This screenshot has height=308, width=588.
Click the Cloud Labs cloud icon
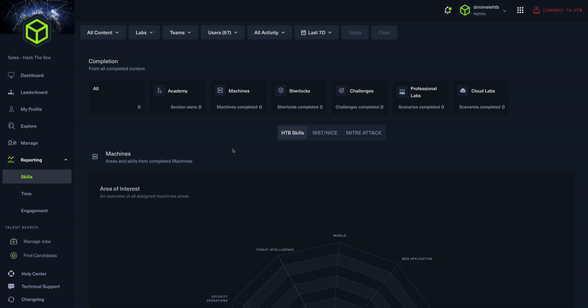463,90
